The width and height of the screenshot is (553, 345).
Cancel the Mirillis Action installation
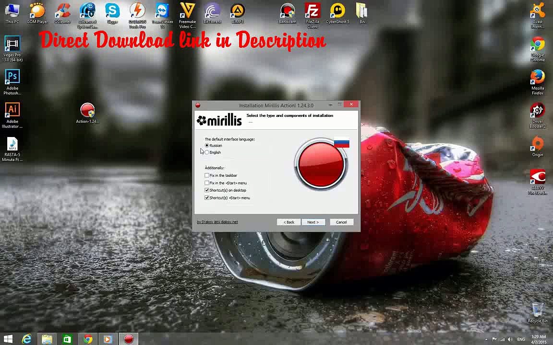tap(341, 222)
